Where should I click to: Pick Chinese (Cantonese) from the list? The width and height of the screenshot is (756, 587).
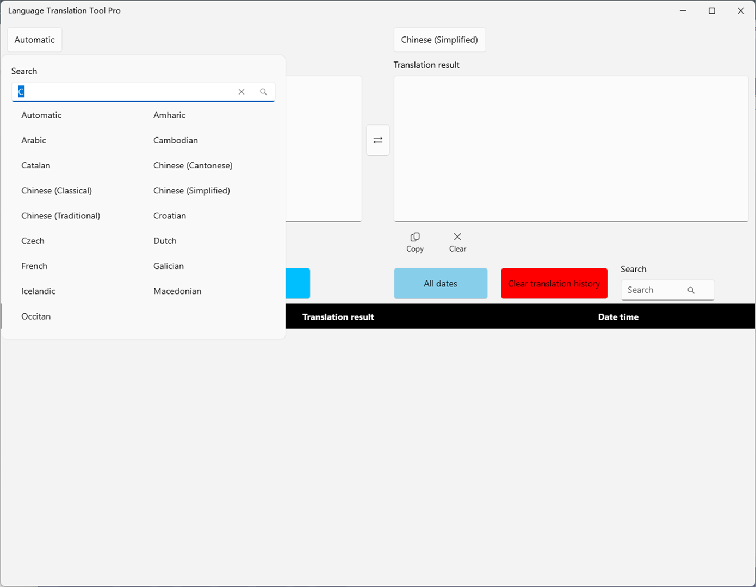tap(193, 165)
